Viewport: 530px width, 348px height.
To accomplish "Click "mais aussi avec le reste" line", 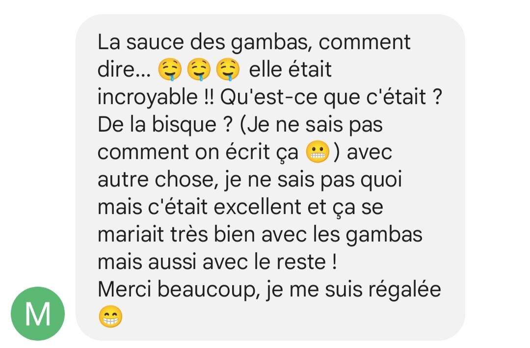I will [x=212, y=262].
